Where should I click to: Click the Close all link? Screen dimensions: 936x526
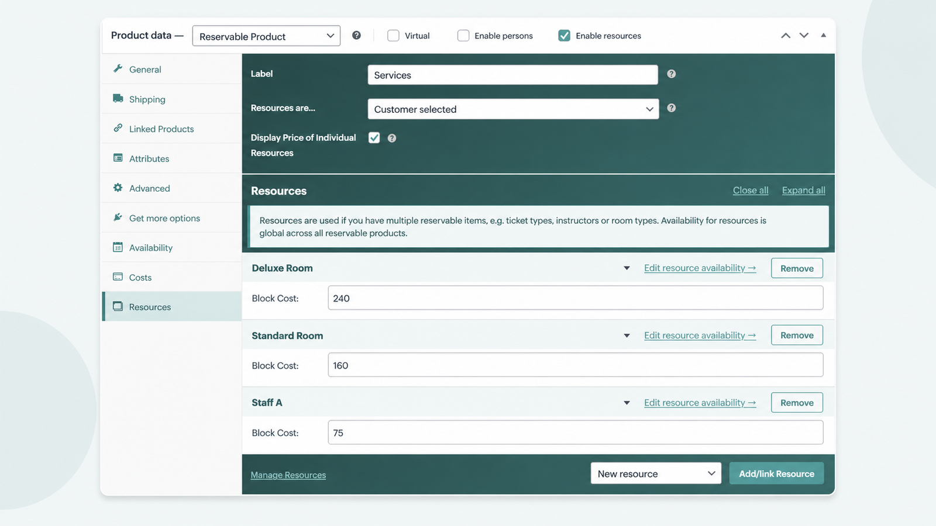751,191
